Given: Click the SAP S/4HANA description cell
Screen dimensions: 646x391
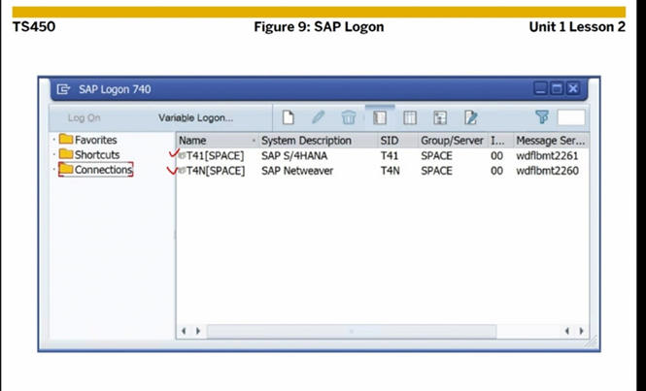Looking at the screenshot, I should tap(294, 155).
